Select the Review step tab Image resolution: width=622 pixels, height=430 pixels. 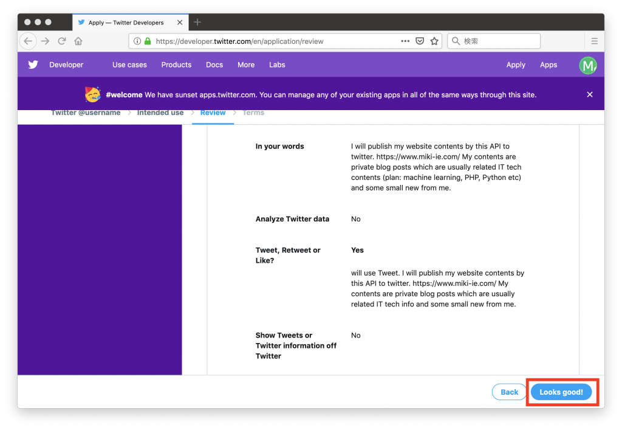pos(213,113)
